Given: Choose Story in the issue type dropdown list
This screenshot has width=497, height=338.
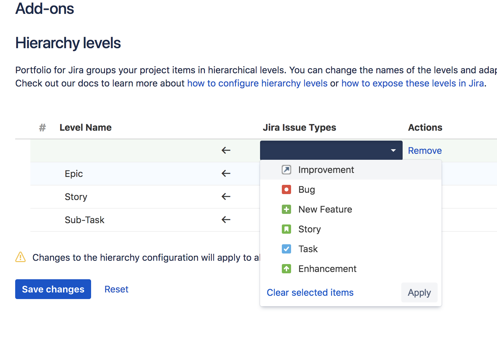Looking at the screenshot, I should (x=351, y=229).
